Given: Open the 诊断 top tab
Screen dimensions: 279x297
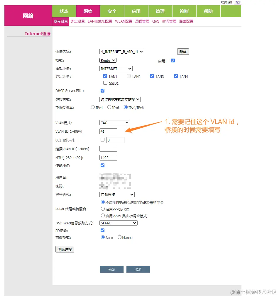Looking at the screenshot, I should pos(184,11).
